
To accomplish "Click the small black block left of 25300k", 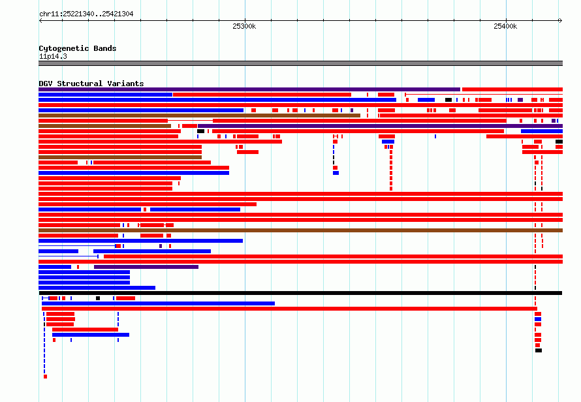I will tap(200, 131).
